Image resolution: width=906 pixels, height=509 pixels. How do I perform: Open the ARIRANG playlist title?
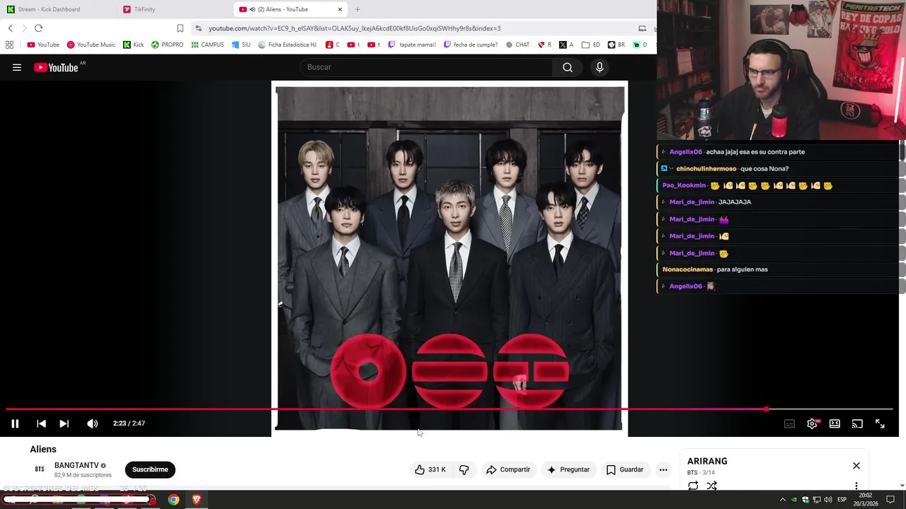pyautogui.click(x=707, y=461)
